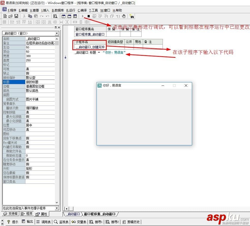Open the B.数据库 menu
The image size is (250, 226).
click(x=58, y=10)
